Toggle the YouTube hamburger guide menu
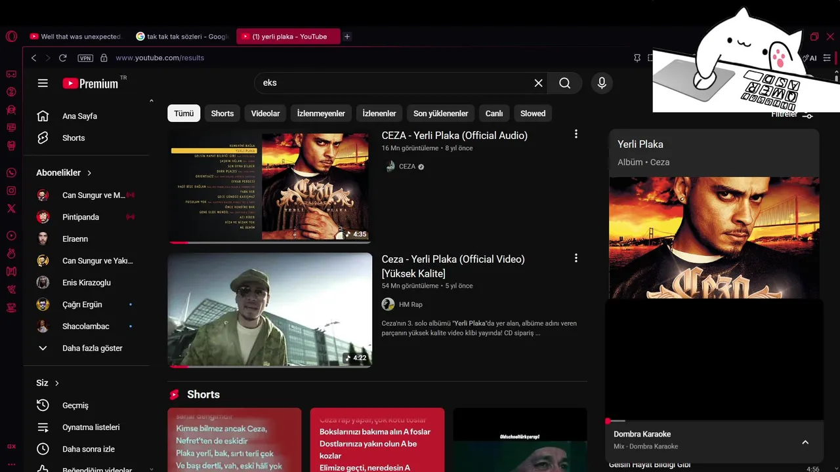The width and height of the screenshot is (840, 472). [43, 83]
